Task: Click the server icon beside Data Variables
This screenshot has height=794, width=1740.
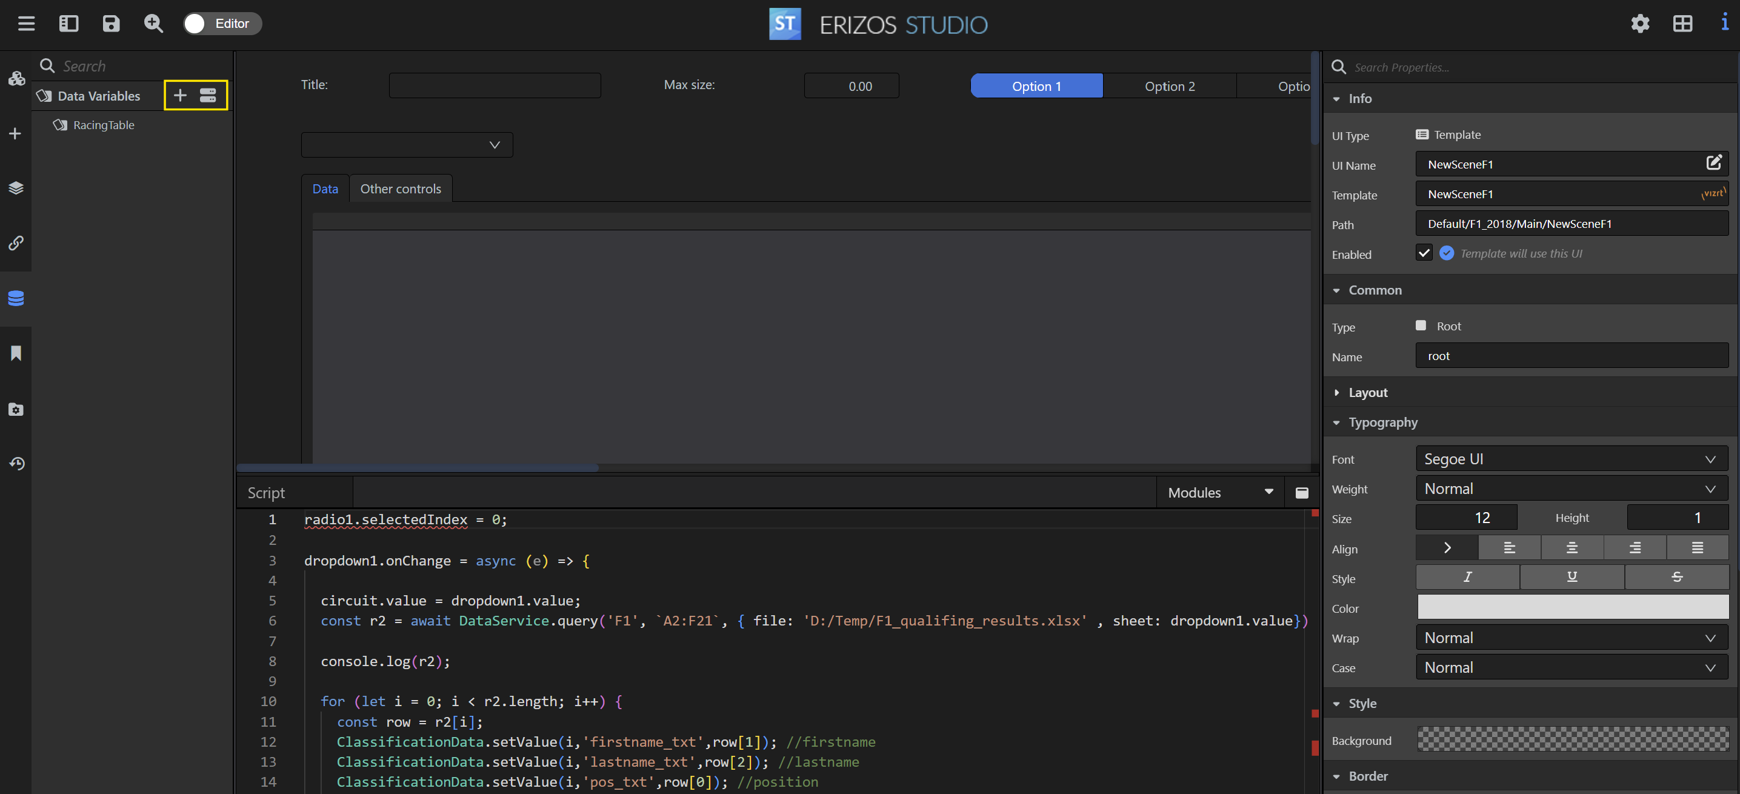Action: pyautogui.click(x=208, y=95)
